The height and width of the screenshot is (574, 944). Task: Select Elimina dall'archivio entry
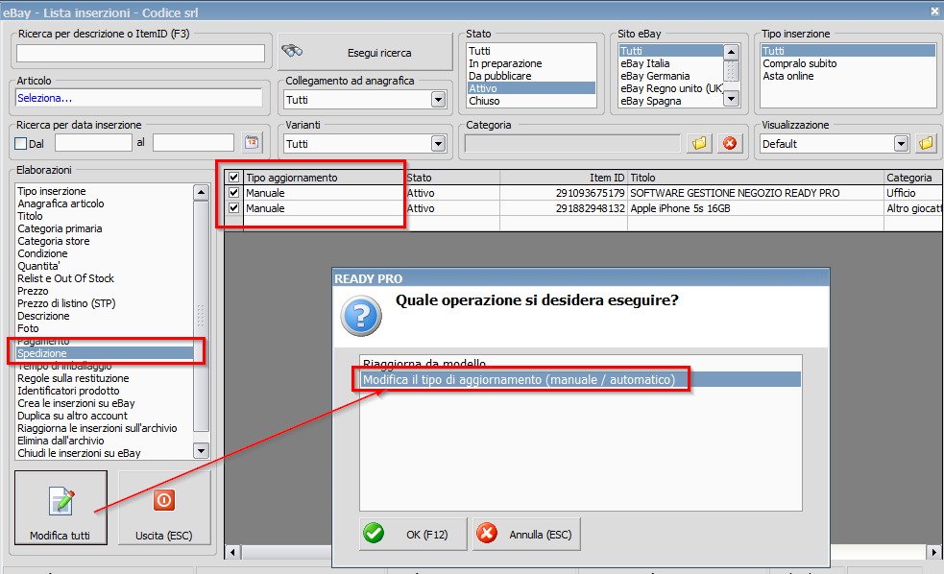(105, 441)
